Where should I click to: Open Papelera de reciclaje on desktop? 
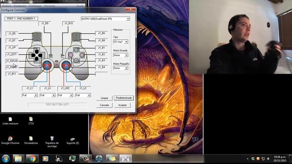point(52,142)
